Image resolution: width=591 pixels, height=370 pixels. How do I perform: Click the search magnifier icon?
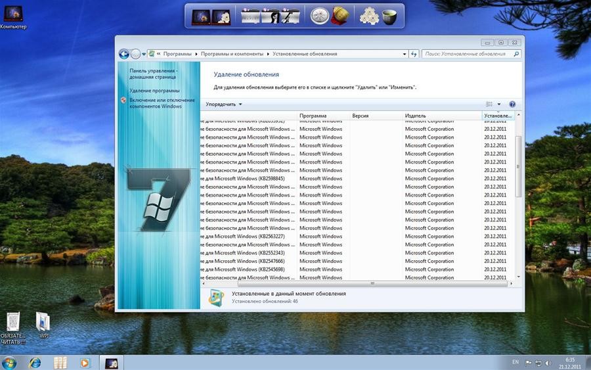(516, 54)
